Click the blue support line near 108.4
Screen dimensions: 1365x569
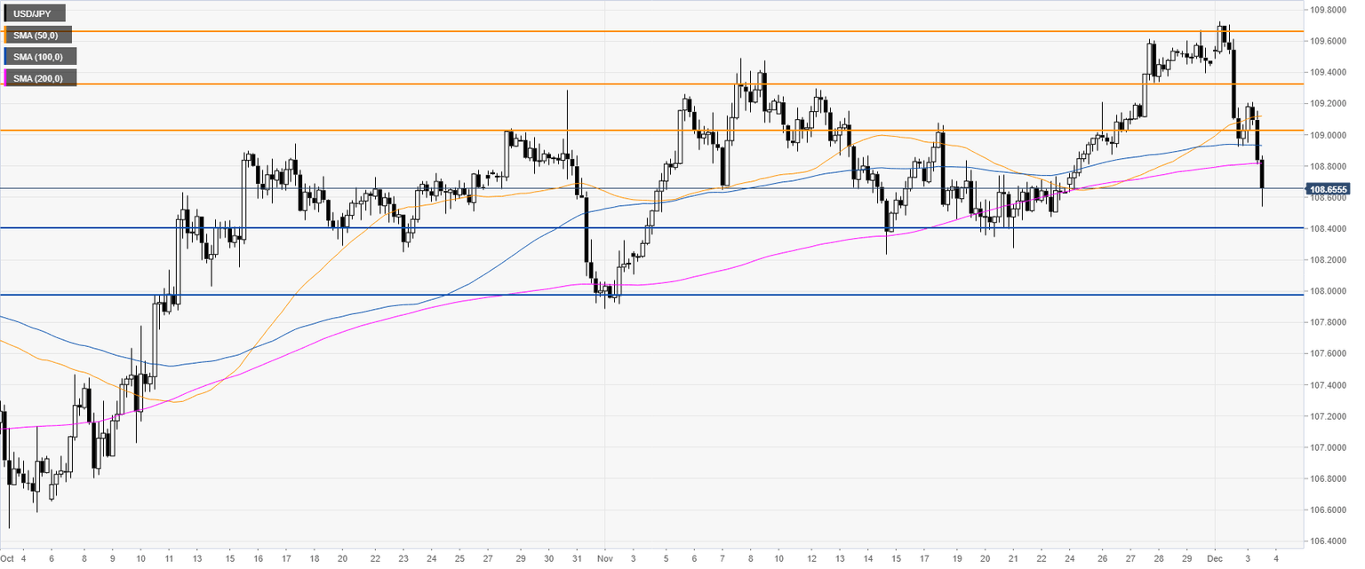622,228
